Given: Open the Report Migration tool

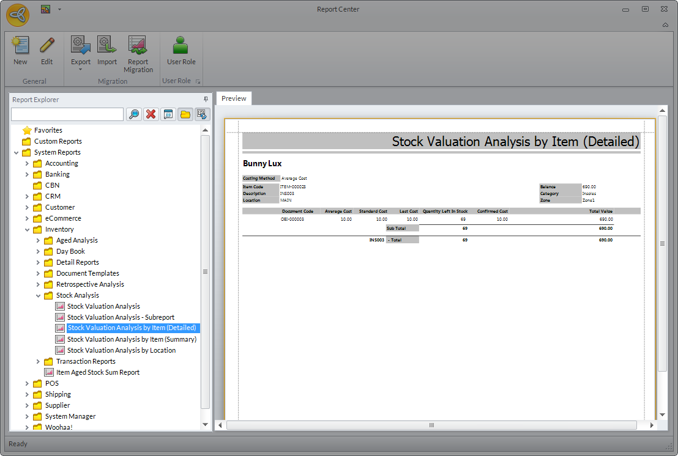Looking at the screenshot, I should pyautogui.click(x=138, y=46).
